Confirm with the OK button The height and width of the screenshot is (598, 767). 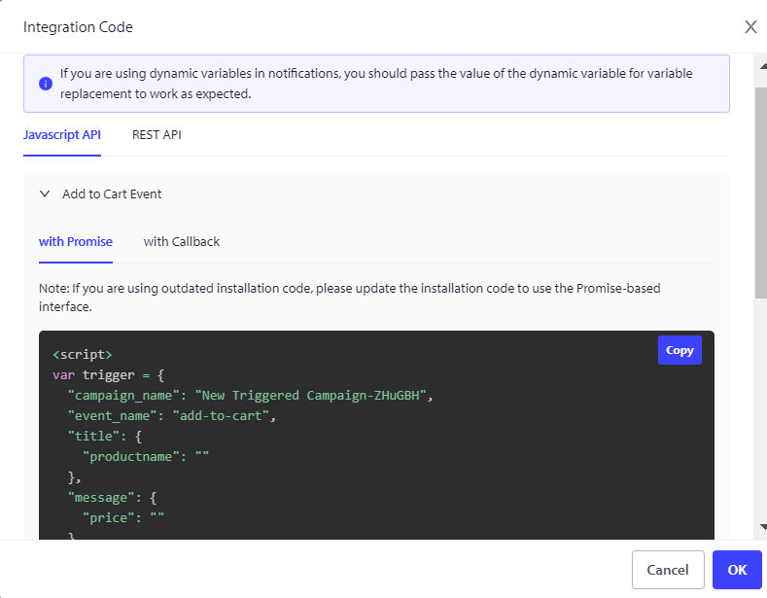737,570
